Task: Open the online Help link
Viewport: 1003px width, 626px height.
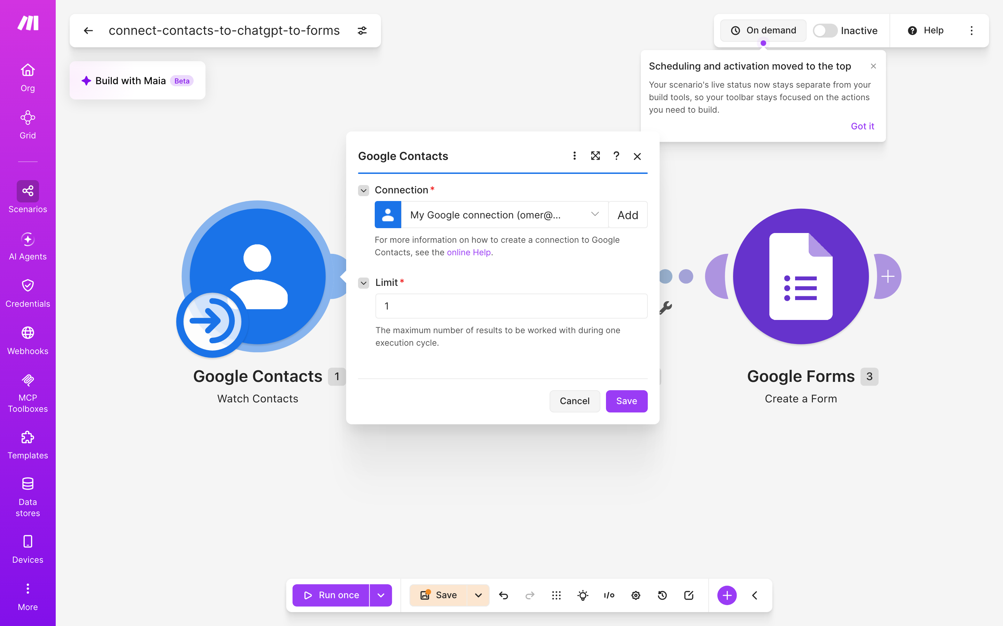Action: point(469,252)
